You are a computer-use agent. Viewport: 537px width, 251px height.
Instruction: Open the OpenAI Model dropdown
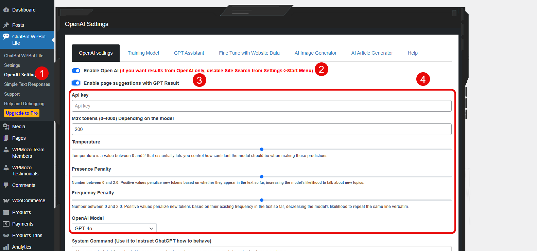[x=114, y=228]
